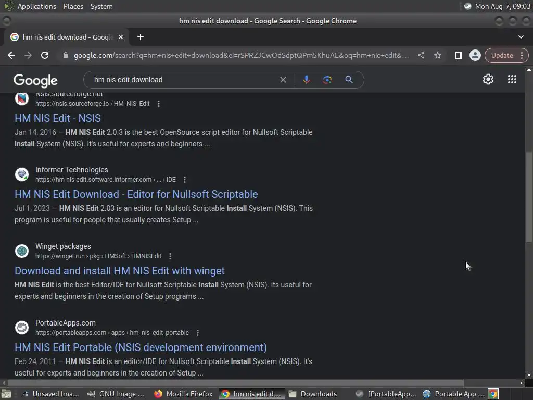Image resolution: width=533 pixels, height=400 pixels.
Task: Click the Winget packages favicon
Action: (x=22, y=251)
